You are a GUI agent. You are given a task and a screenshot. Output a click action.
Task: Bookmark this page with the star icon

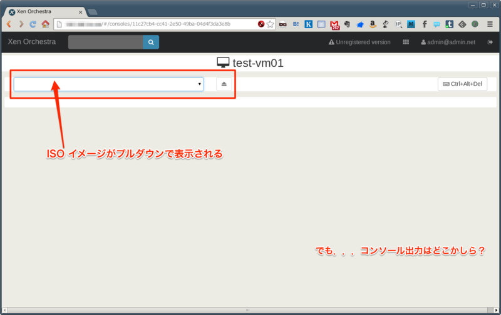tap(270, 24)
